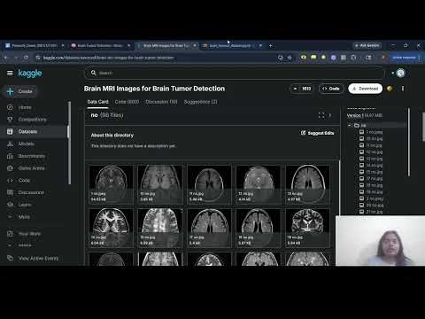This screenshot has width=425, height=319.
Task: Open Models in the sidebar
Action: (27, 144)
